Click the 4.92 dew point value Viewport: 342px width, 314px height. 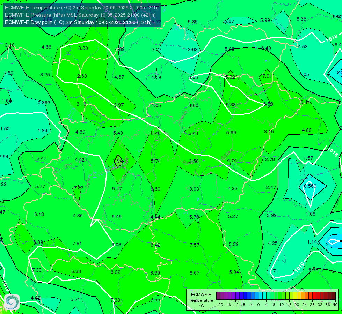click(x=36, y=298)
